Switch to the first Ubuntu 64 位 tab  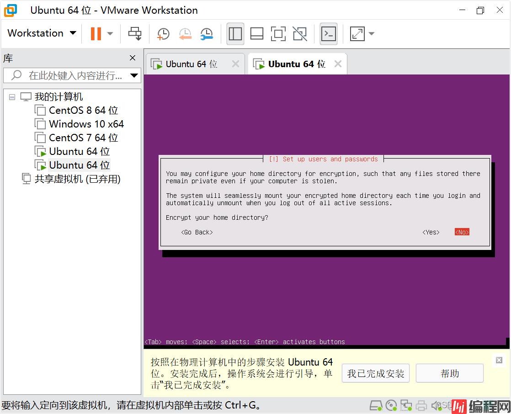(191, 64)
